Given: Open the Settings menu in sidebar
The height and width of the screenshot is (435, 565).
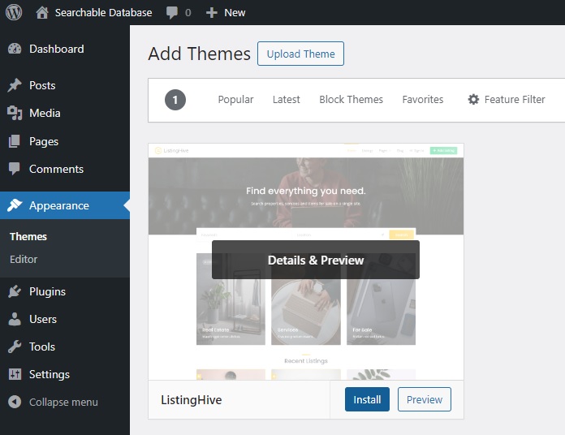Looking at the screenshot, I should (49, 374).
